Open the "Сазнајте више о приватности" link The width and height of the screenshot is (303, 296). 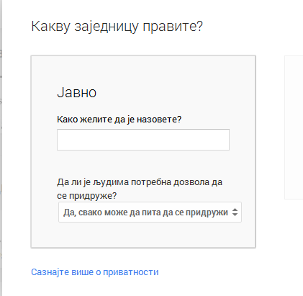click(95, 272)
